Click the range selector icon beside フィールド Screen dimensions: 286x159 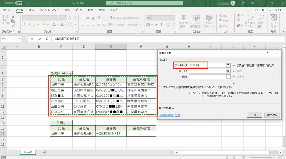pos(228,71)
